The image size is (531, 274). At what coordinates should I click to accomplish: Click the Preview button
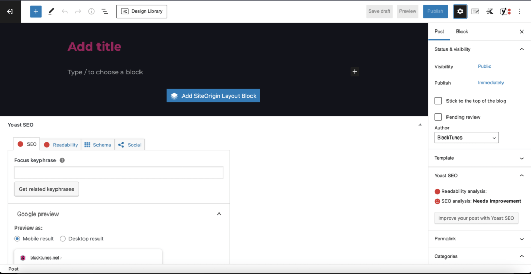pos(408,11)
